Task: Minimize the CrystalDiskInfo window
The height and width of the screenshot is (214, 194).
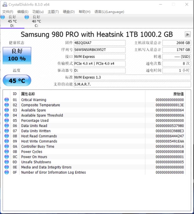Action: (161, 4)
